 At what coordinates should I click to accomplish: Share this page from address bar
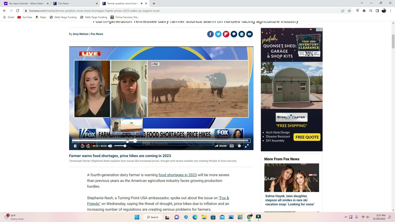343,10
